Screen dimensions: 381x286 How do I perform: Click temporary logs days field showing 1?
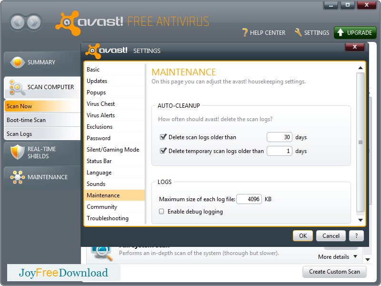[x=280, y=151]
